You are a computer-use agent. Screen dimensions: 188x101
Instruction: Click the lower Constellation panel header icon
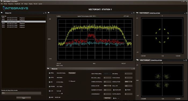(138, 60)
